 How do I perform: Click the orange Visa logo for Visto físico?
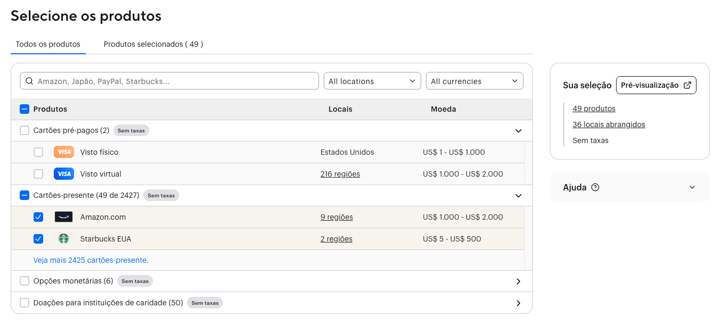point(63,152)
